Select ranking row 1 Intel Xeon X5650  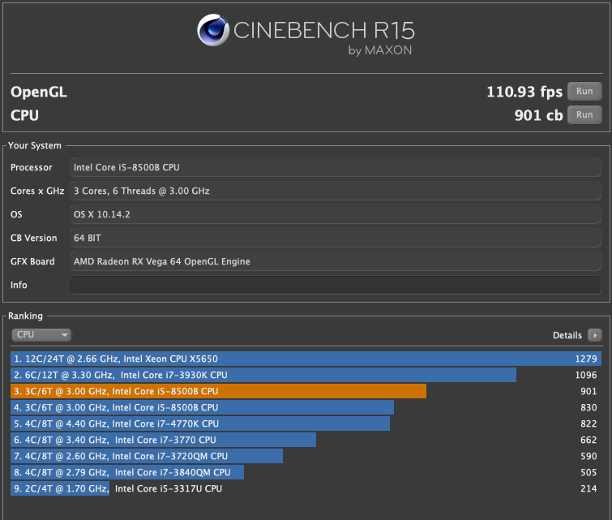click(x=306, y=359)
